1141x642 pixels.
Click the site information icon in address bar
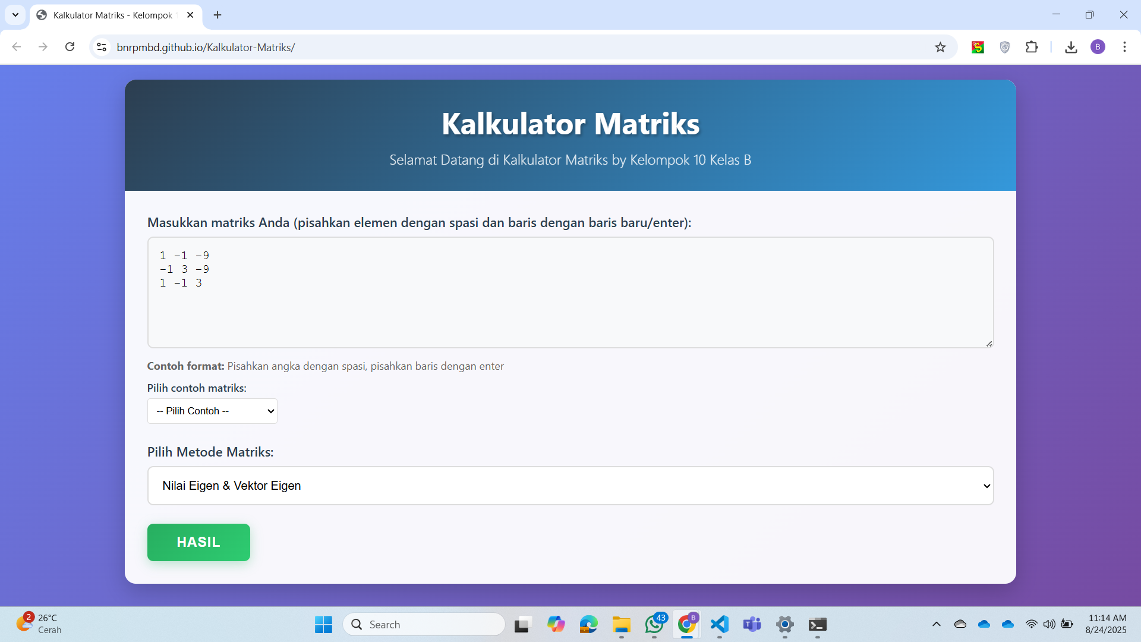(102, 47)
